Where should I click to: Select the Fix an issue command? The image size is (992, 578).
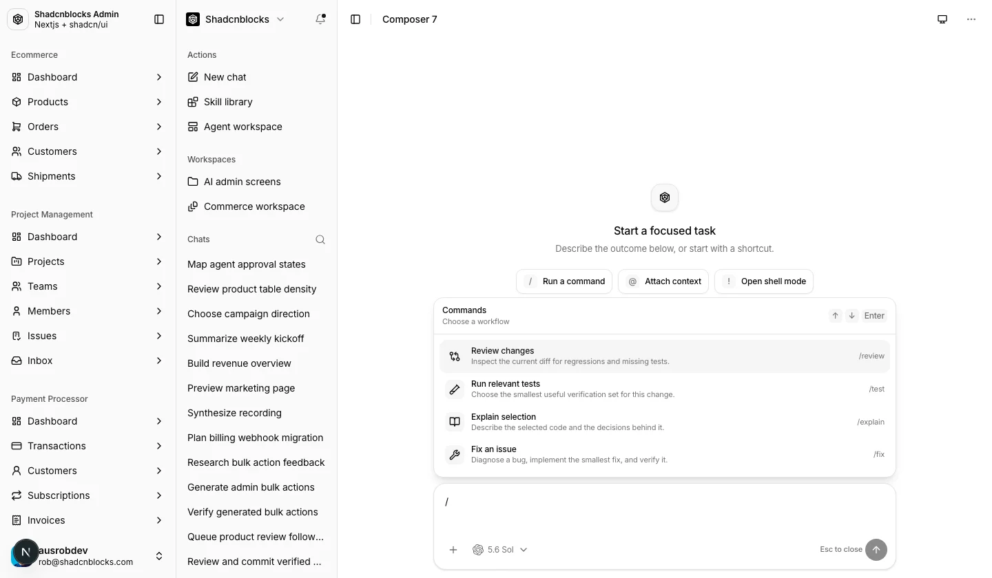coord(665,454)
